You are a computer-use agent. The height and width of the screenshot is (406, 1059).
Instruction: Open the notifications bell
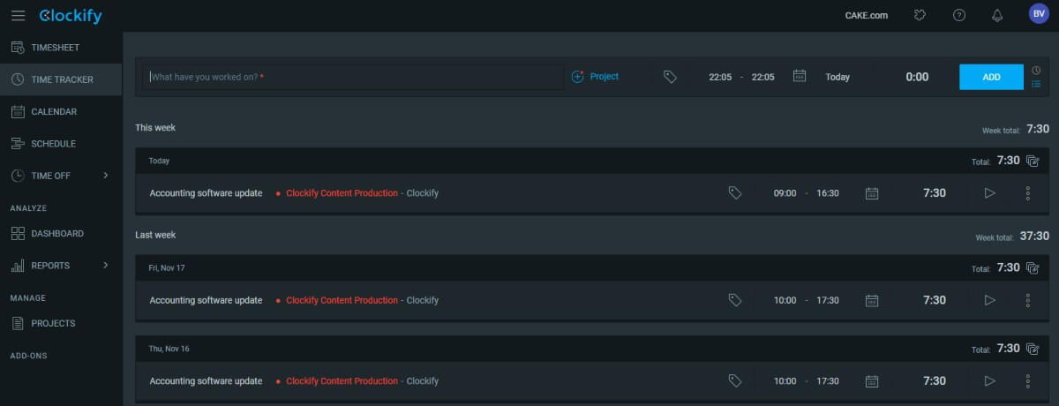click(x=997, y=15)
